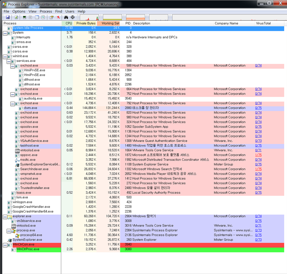
Task: Click the orange physical memory mini graph
Action: click(x=135, y=17)
